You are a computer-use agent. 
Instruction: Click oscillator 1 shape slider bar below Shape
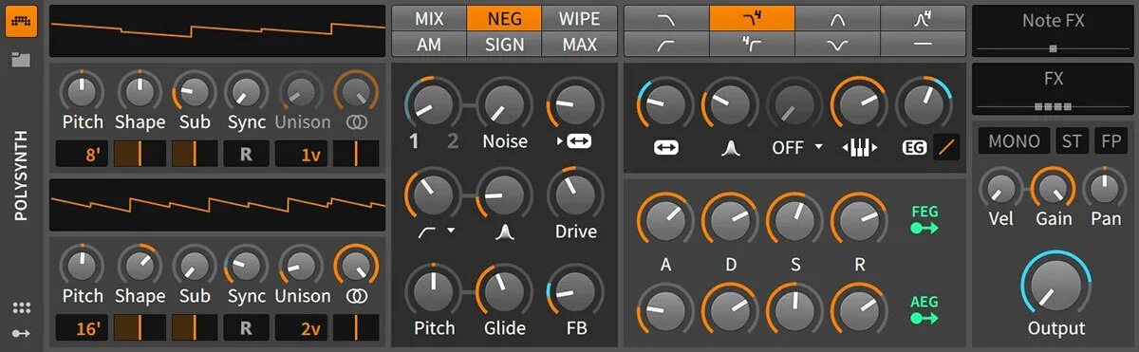(x=140, y=154)
